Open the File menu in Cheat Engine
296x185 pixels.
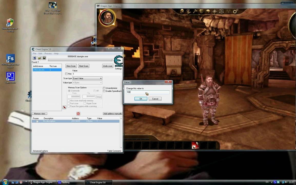coord(35,53)
